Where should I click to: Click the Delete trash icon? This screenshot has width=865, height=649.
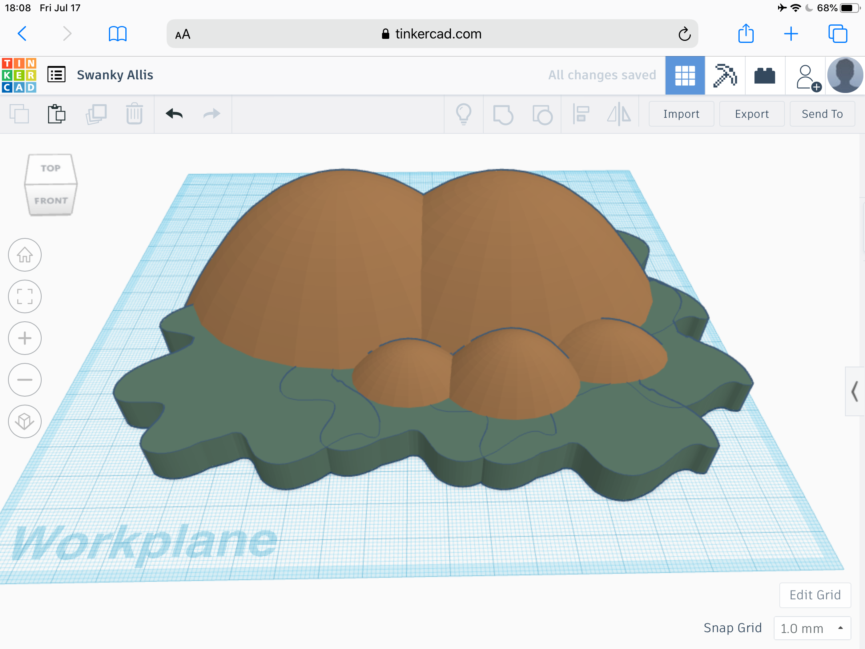134,114
